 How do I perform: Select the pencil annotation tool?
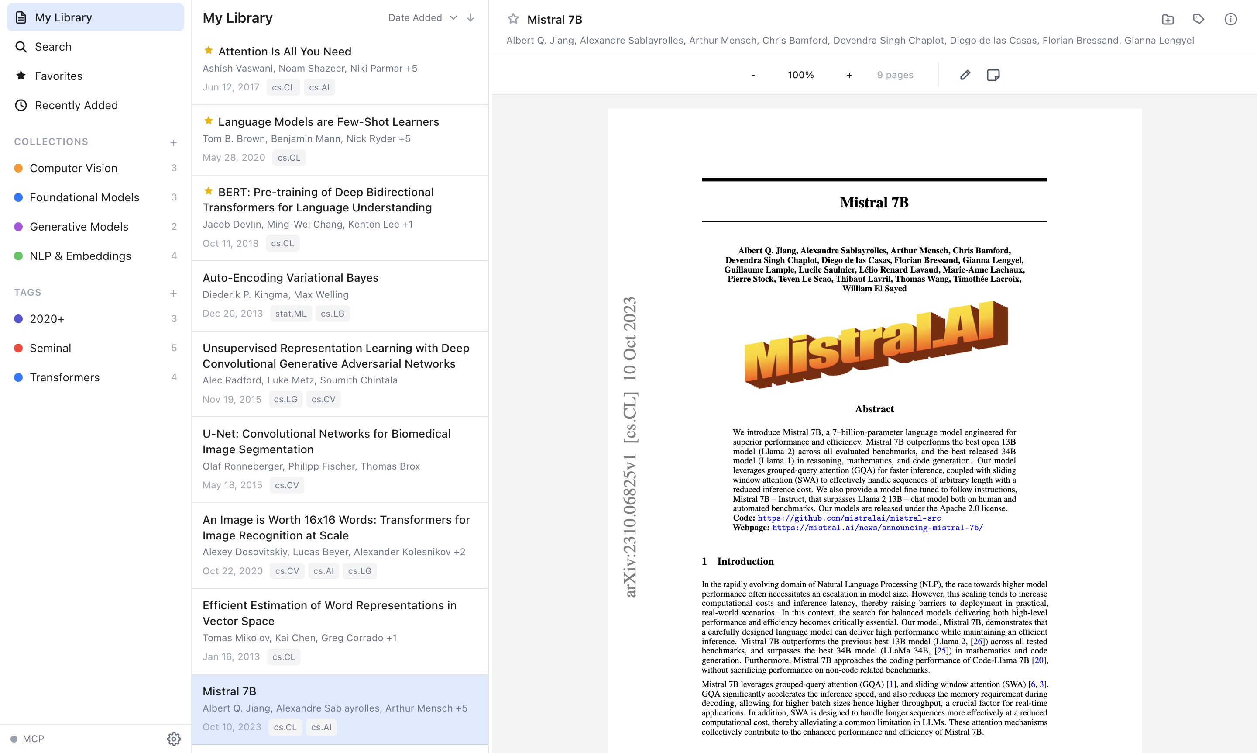pyautogui.click(x=965, y=75)
